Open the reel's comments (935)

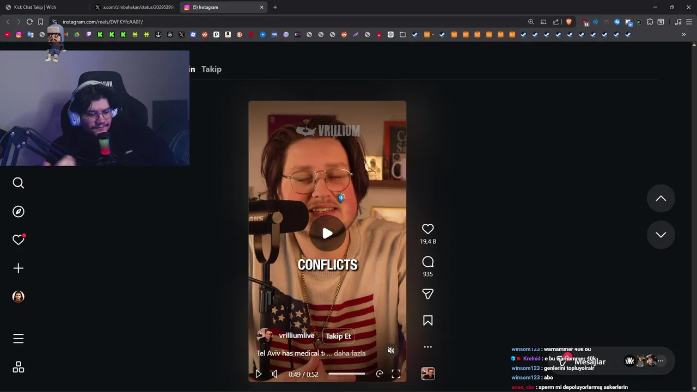[x=428, y=262]
